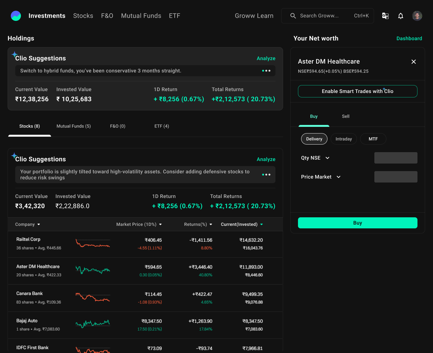The width and height of the screenshot is (433, 353).
Task: Click sparkle icon beside lower Clio Suggestions
Action: pos(15,155)
